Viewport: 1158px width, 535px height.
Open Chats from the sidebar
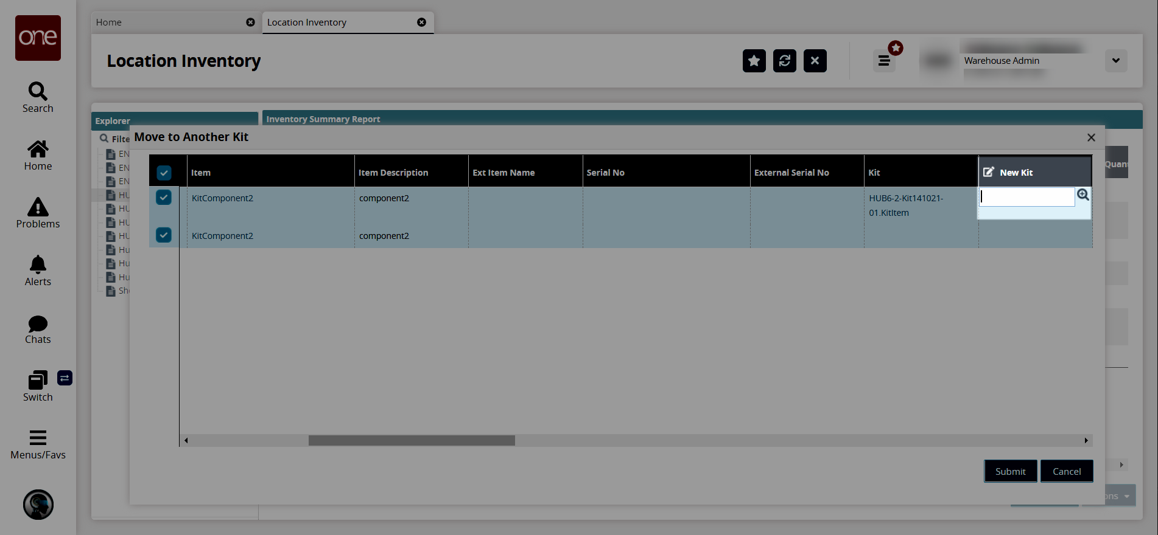coord(38,329)
